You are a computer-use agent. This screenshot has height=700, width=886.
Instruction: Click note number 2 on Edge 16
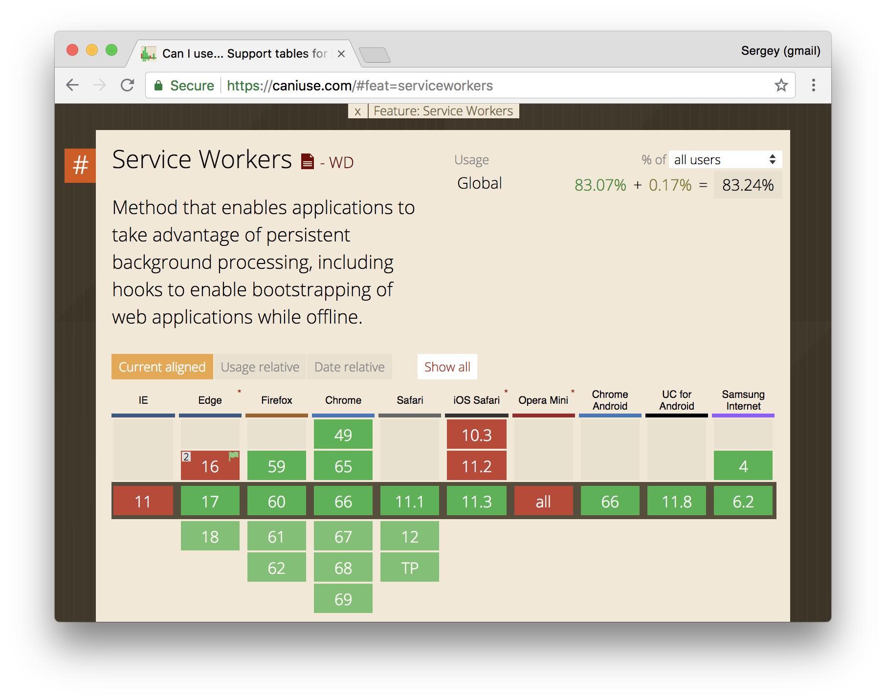(186, 457)
